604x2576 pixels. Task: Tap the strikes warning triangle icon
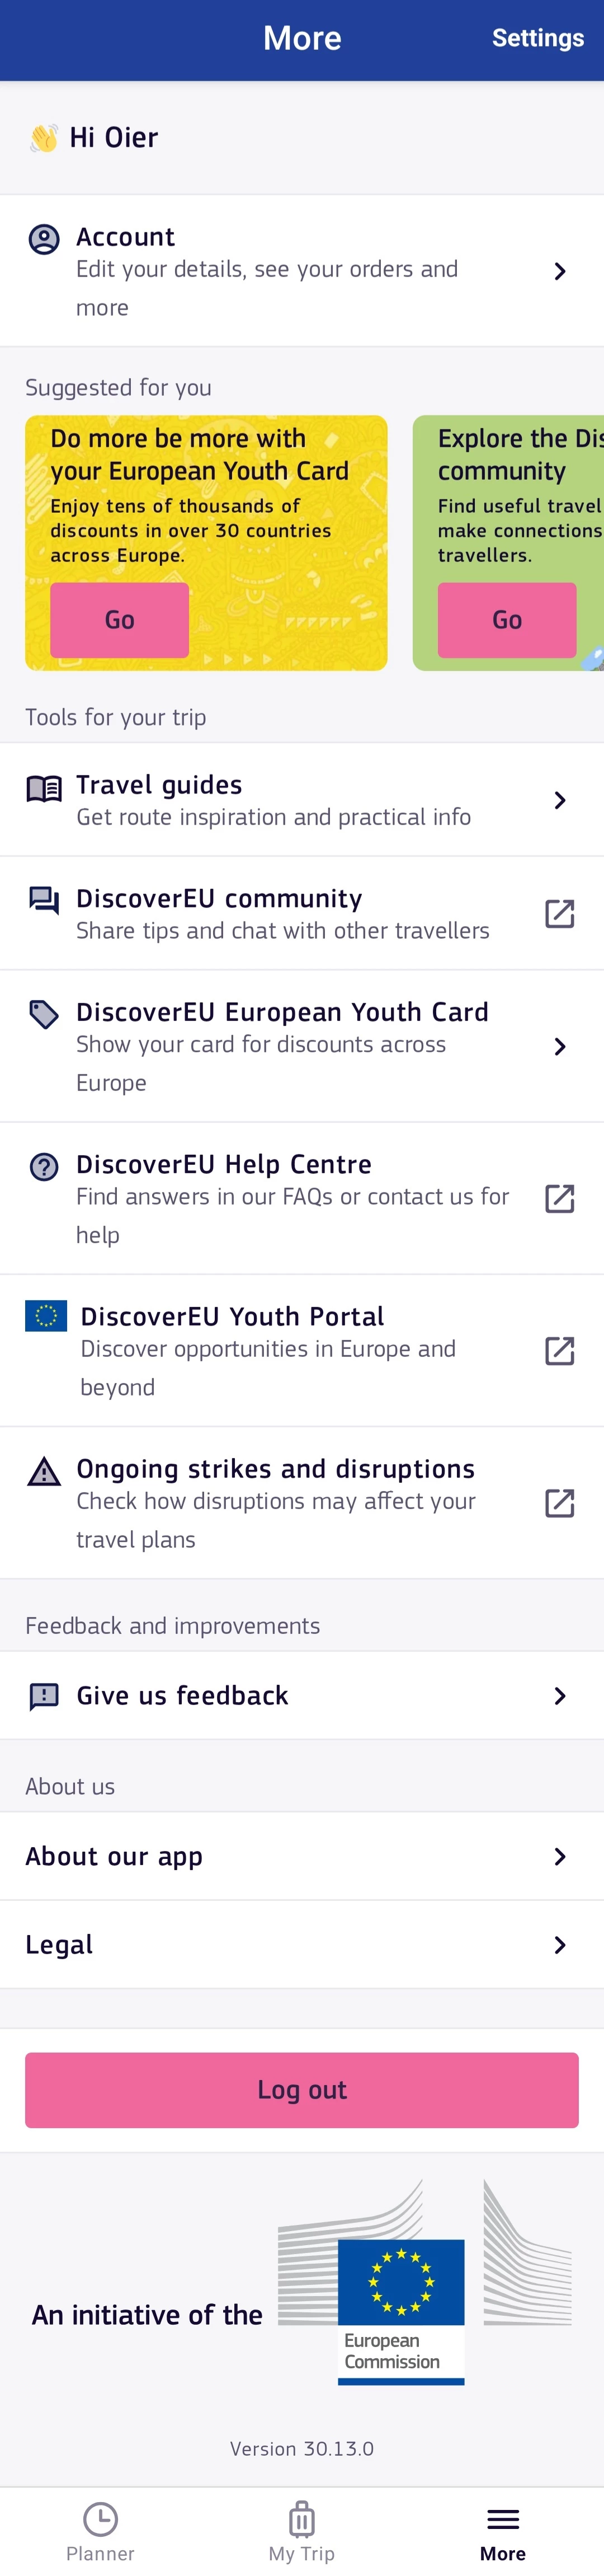[x=44, y=1472]
